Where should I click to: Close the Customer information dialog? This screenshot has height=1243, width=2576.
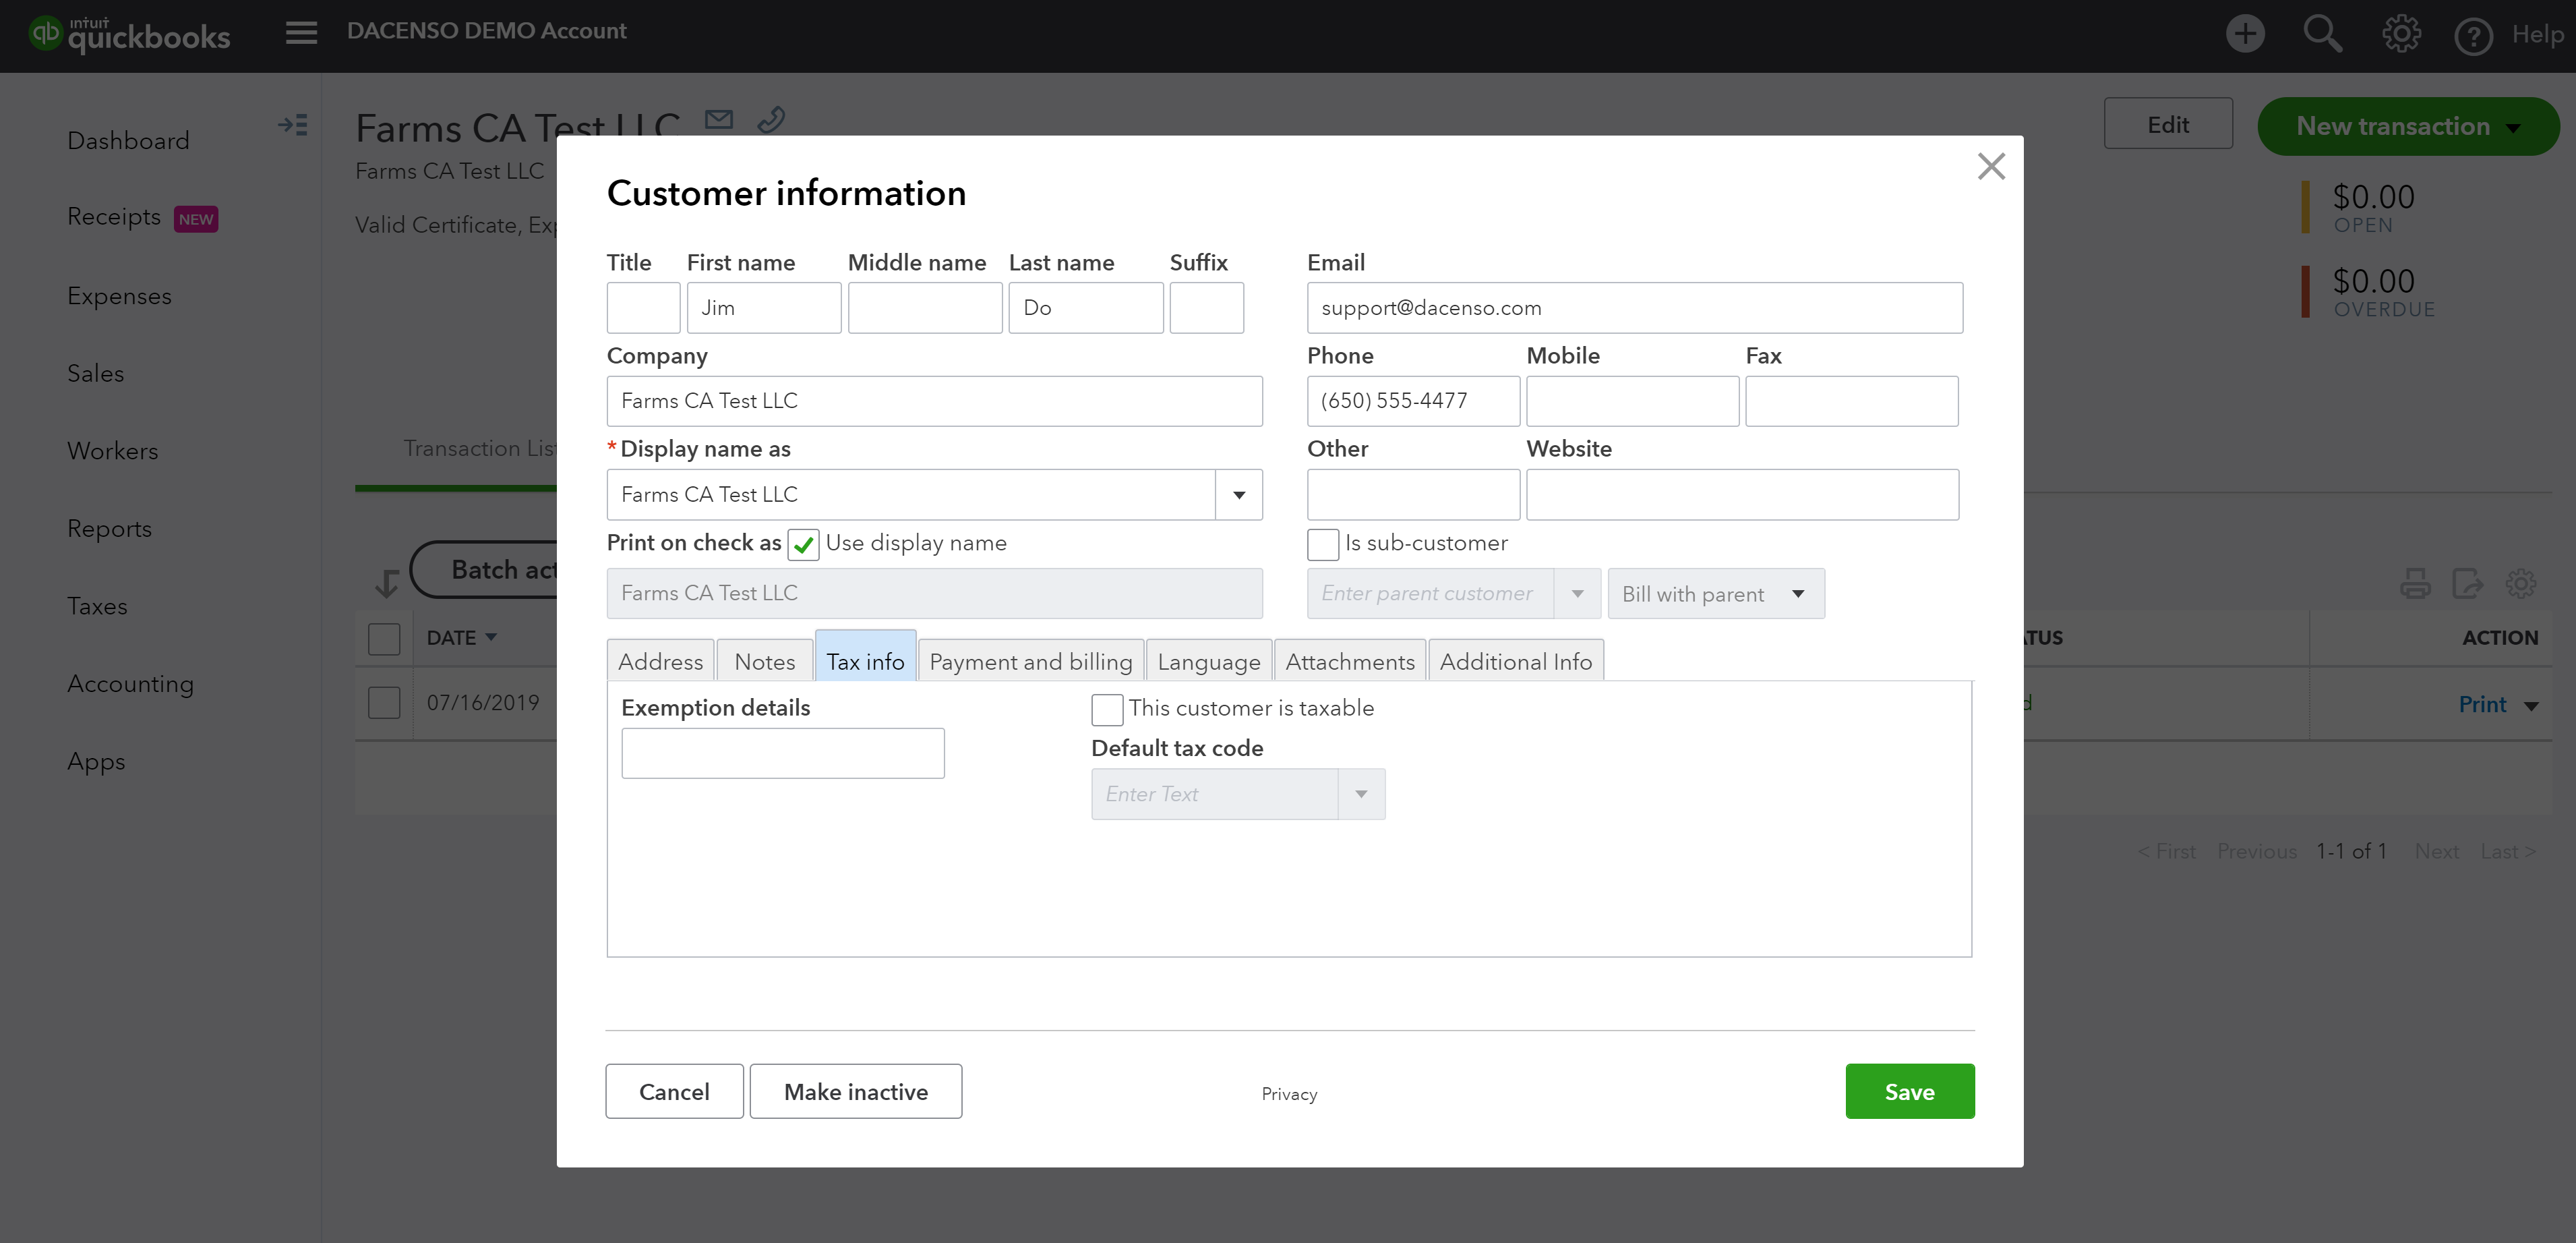[x=1991, y=166]
